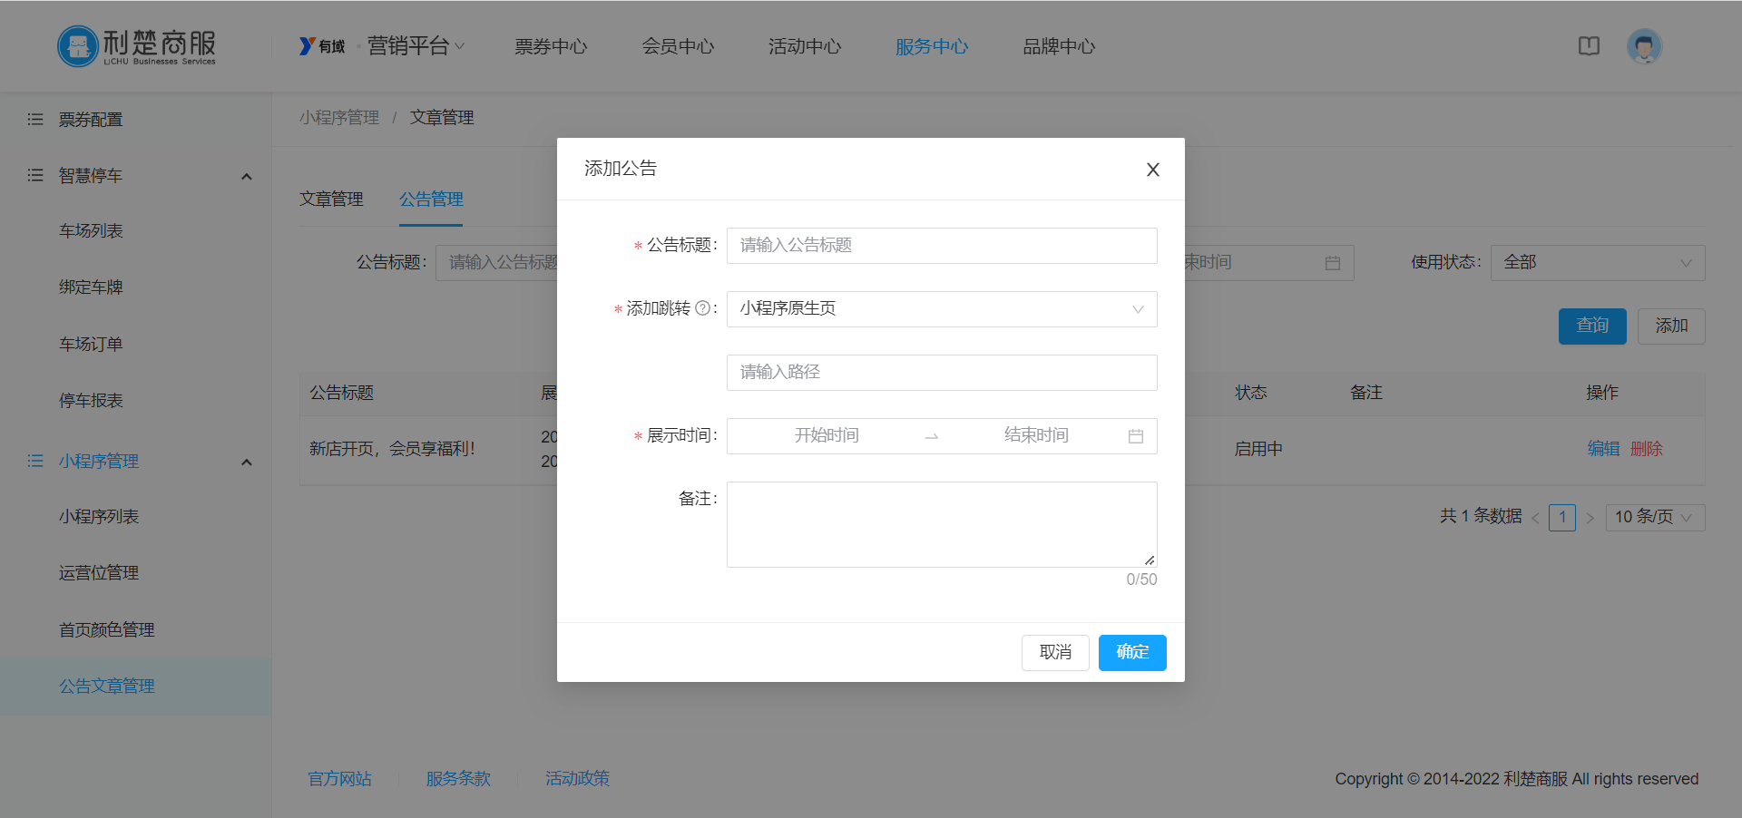Click the 文章管理 breadcrumb text
This screenshot has height=818, width=1742.
coord(442,118)
